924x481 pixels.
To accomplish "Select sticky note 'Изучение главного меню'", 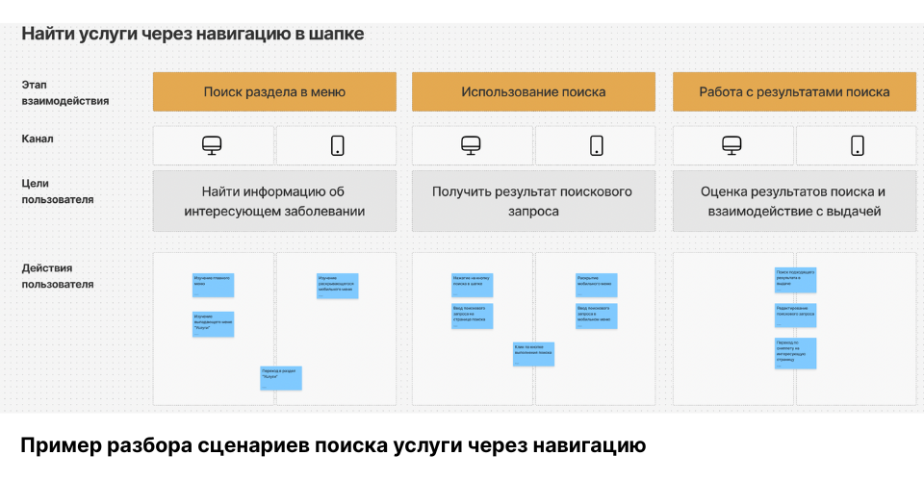I will pyautogui.click(x=213, y=285).
